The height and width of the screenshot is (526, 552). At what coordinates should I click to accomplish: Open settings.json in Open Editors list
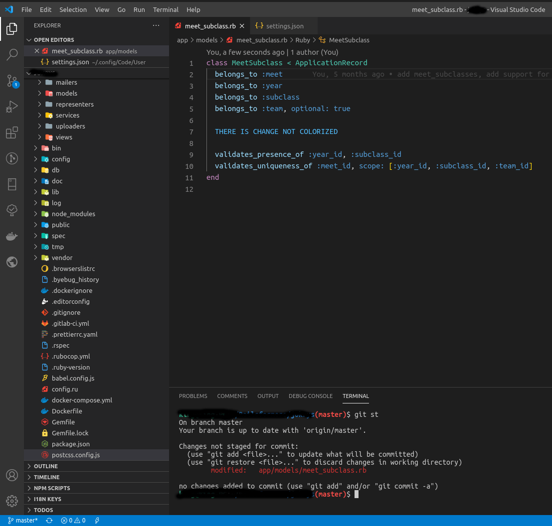[x=96, y=62]
